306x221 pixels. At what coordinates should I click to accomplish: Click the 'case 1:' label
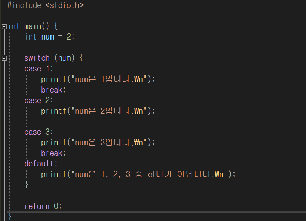pyautogui.click(x=38, y=68)
